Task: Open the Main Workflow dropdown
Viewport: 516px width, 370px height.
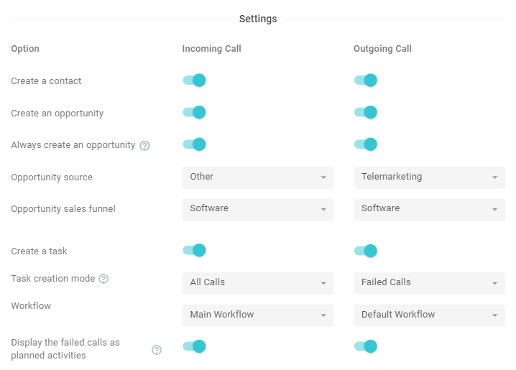Action: click(258, 315)
